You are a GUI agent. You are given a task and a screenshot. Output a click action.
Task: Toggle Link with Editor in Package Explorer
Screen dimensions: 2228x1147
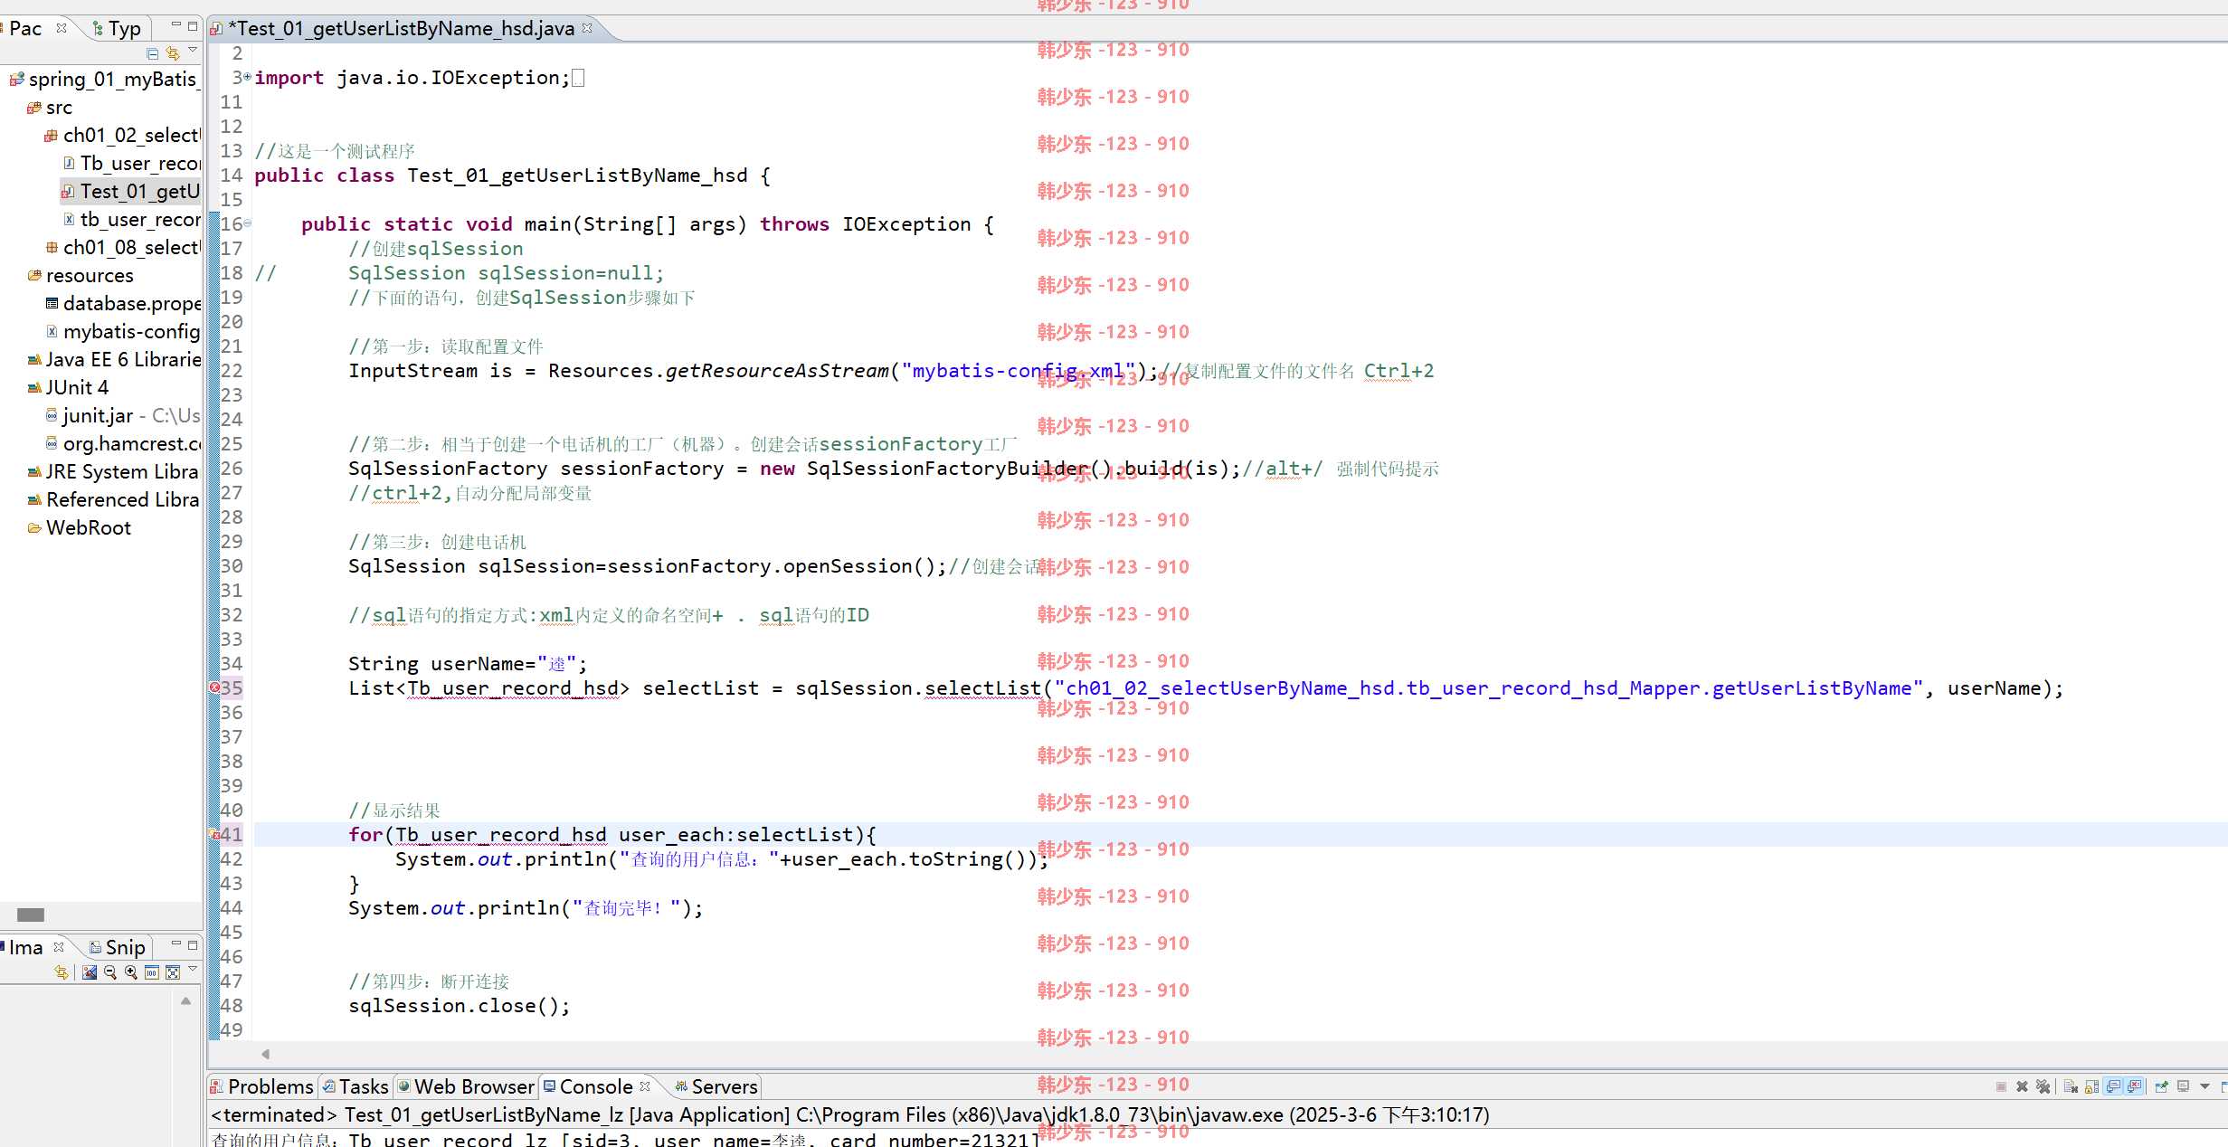pyautogui.click(x=173, y=54)
